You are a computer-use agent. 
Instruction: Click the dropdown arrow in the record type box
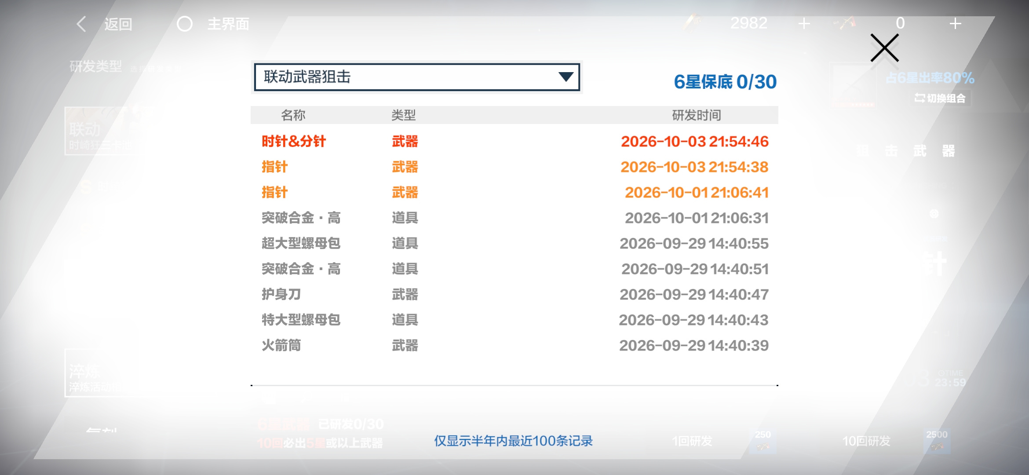click(x=566, y=77)
